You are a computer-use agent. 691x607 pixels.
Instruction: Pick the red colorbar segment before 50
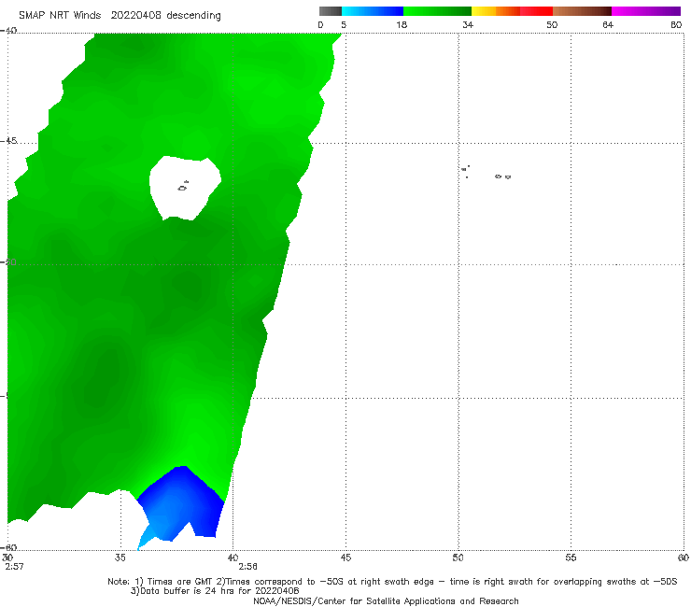tap(536, 11)
